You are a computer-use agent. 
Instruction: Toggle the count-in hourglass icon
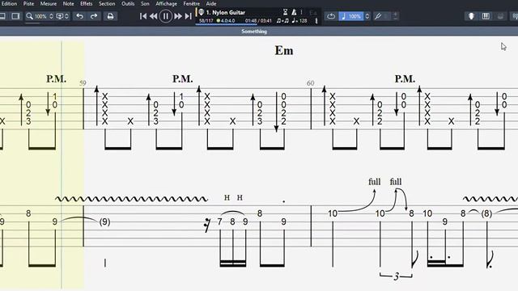(x=285, y=12)
